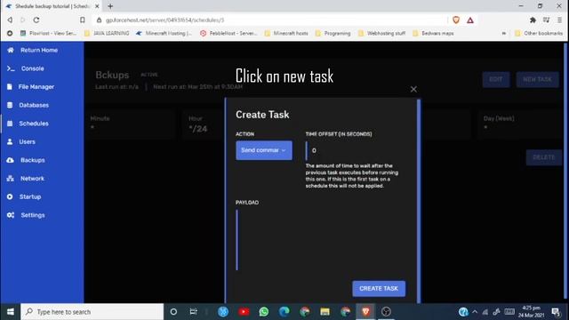The image size is (569, 320).
Task: Click the Settings gears icon
Action: tap(11, 215)
